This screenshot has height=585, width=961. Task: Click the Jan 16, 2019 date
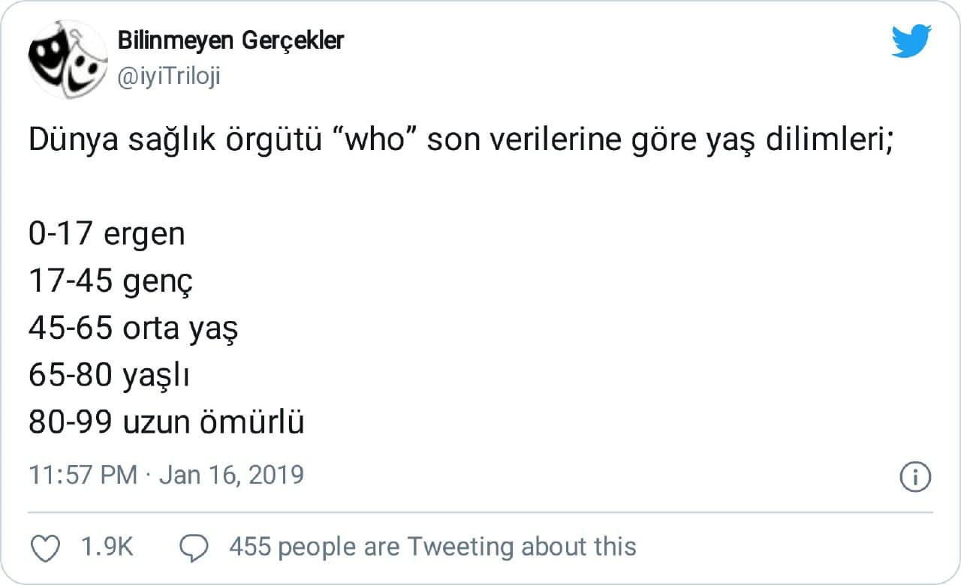click(x=232, y=475)
